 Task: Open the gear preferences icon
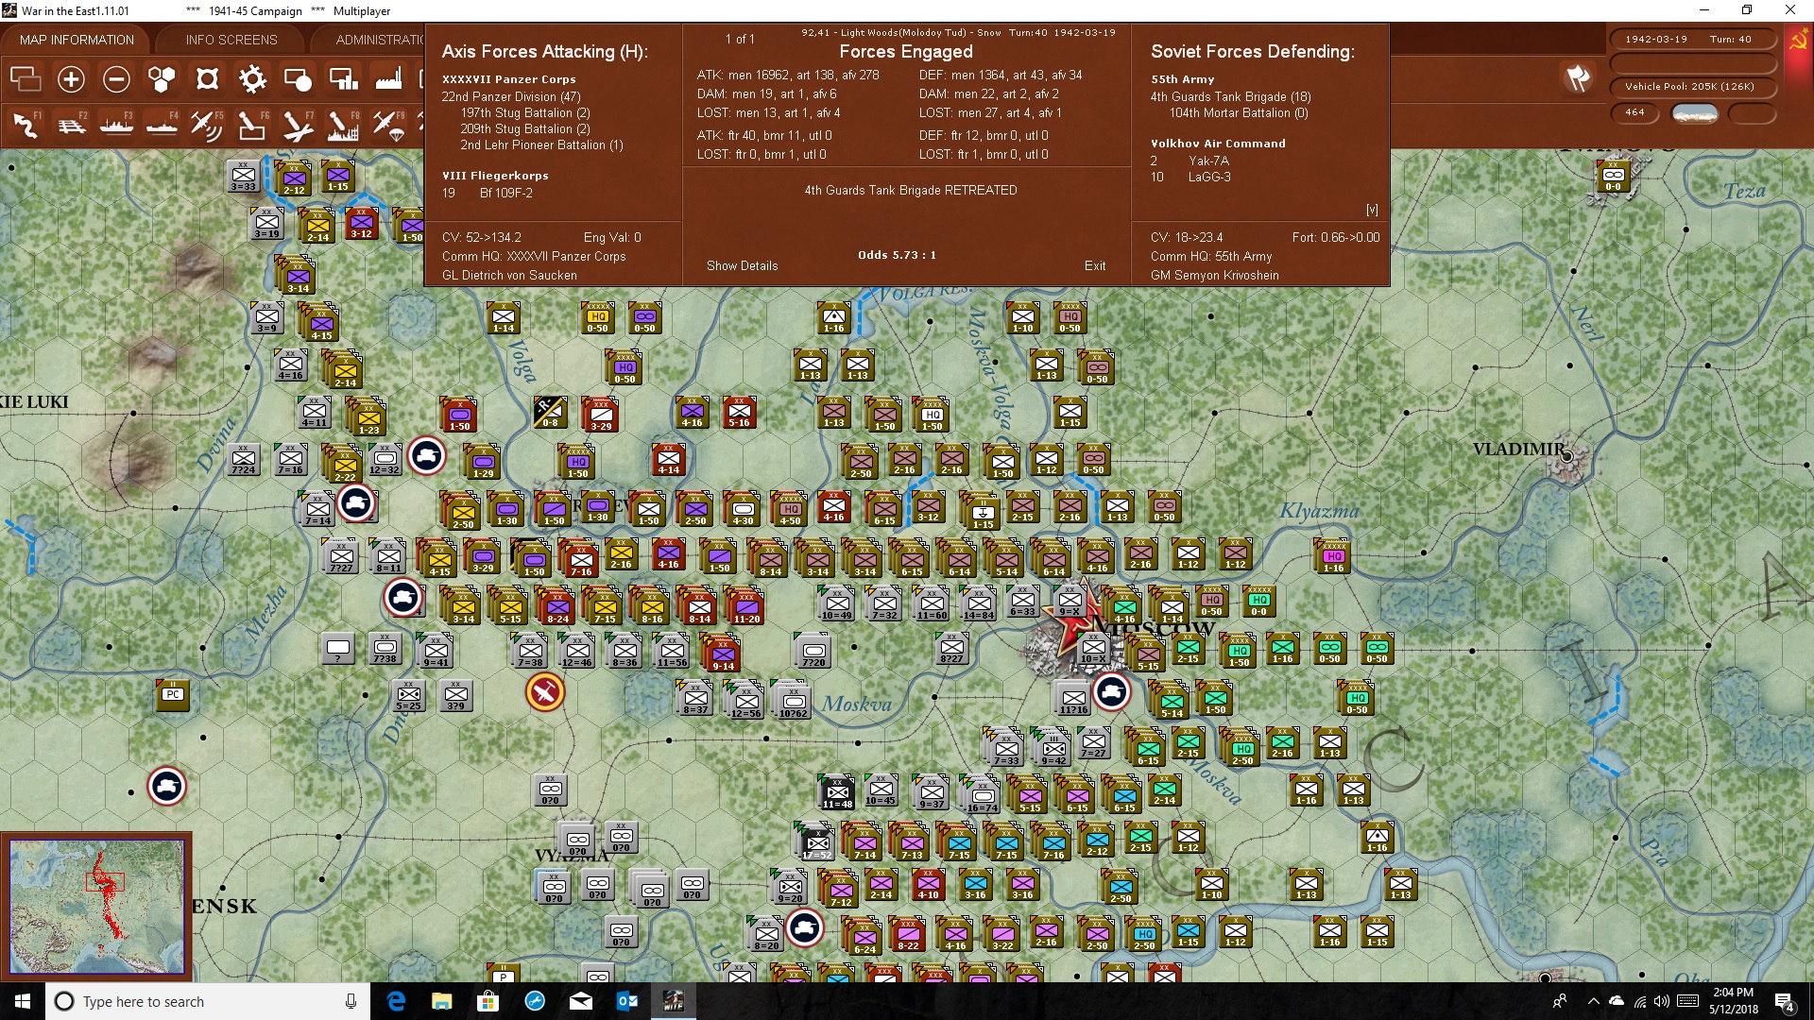point(252,79)
